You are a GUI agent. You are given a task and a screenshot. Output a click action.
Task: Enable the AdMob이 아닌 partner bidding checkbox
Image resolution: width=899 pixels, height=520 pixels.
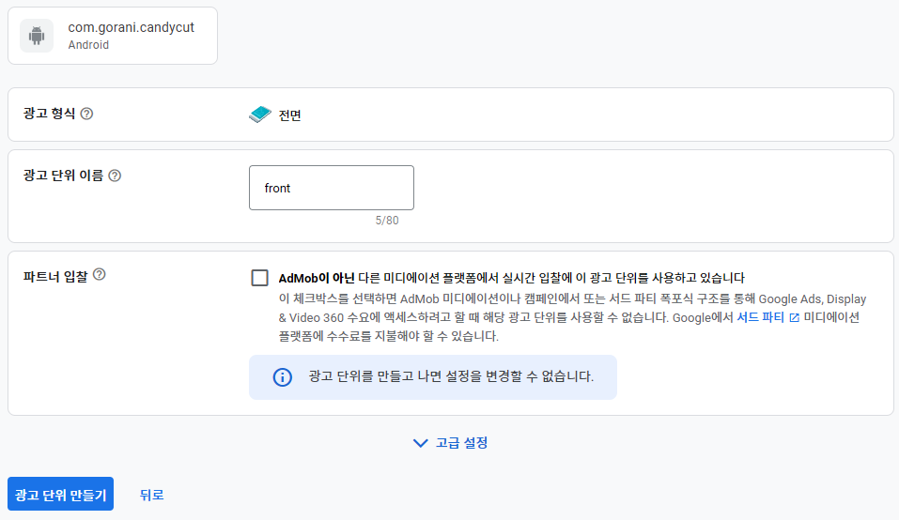[259, 278]
